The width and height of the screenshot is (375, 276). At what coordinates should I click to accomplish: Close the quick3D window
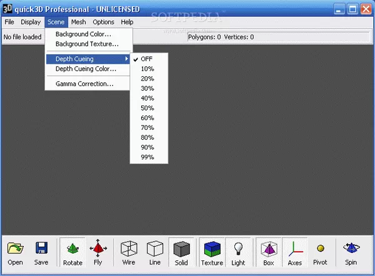[x=366, y=9]
